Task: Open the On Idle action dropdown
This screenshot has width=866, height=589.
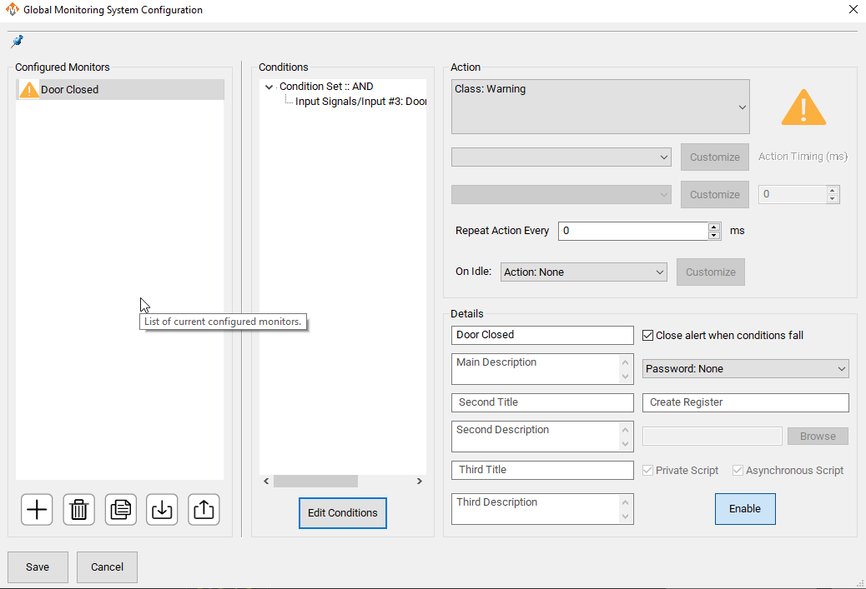Action: (583, 272)
